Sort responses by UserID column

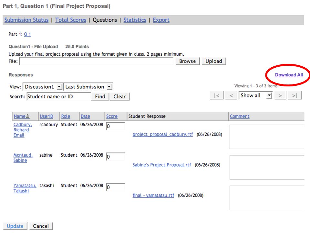46,116
